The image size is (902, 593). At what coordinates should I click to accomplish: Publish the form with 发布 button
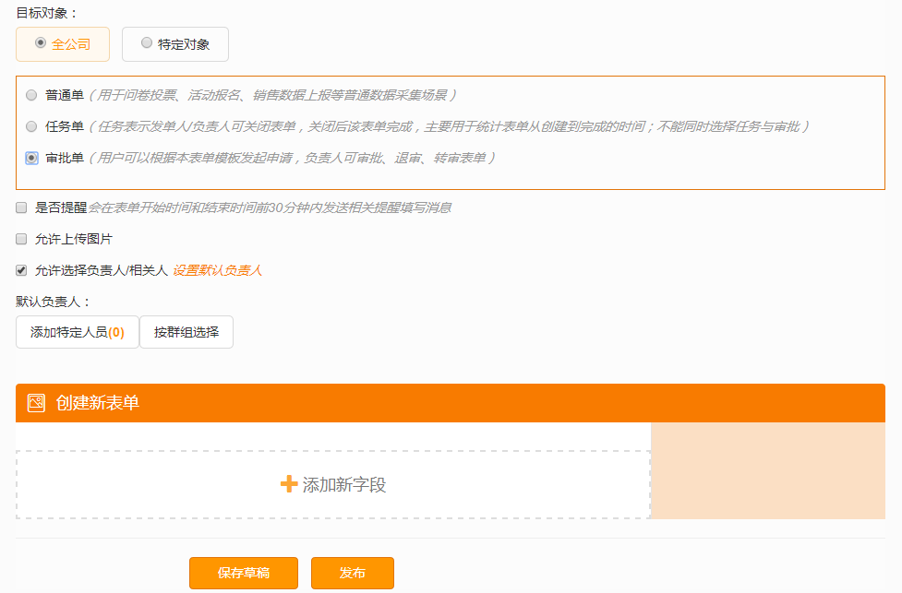[353, 573]
